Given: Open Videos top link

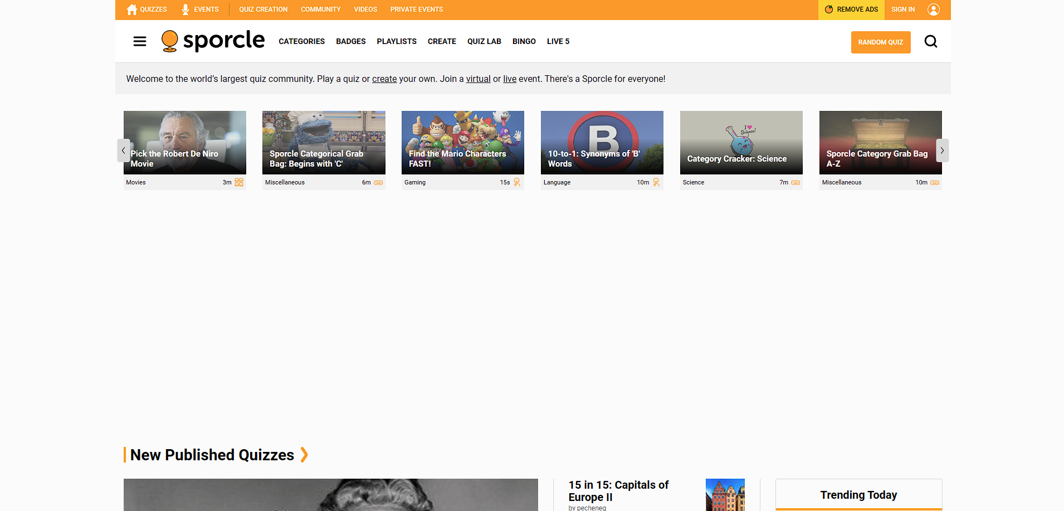Looking at the screenshot, I should click(x=365, y=9).
